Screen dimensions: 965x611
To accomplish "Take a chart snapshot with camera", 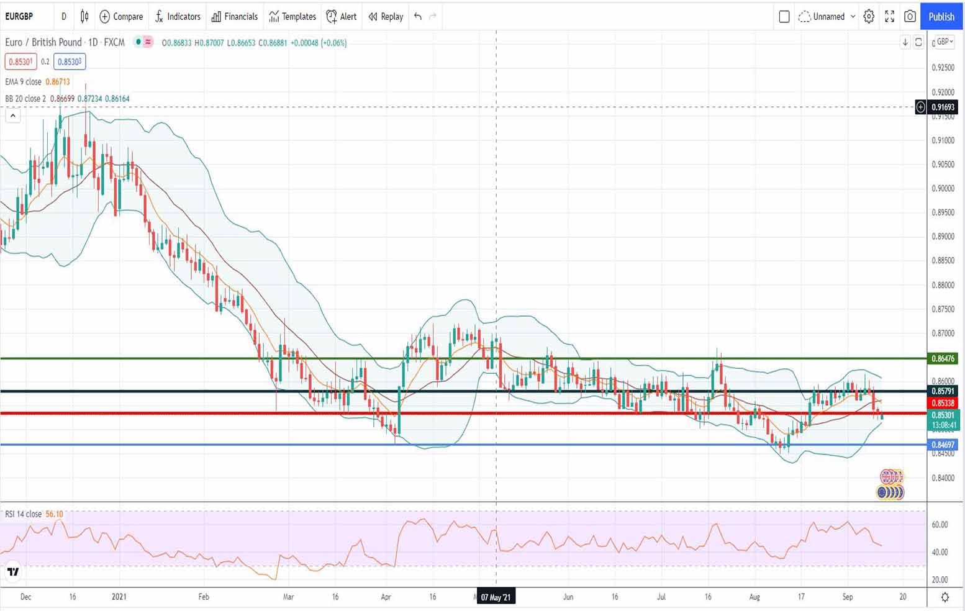I will 910,17.
